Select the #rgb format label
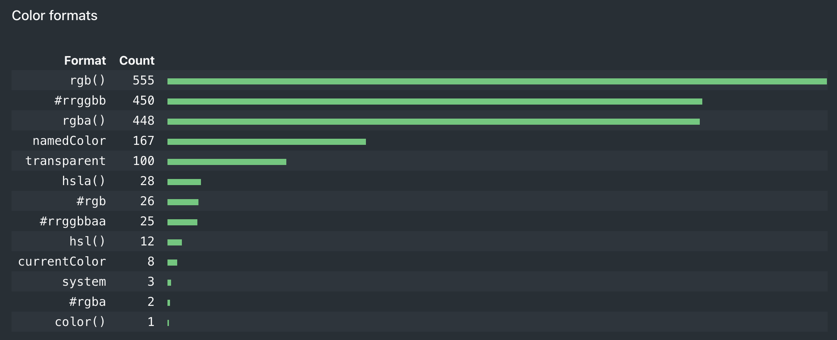The width and height of the screenshot is (837, 340). click(91, 201)
